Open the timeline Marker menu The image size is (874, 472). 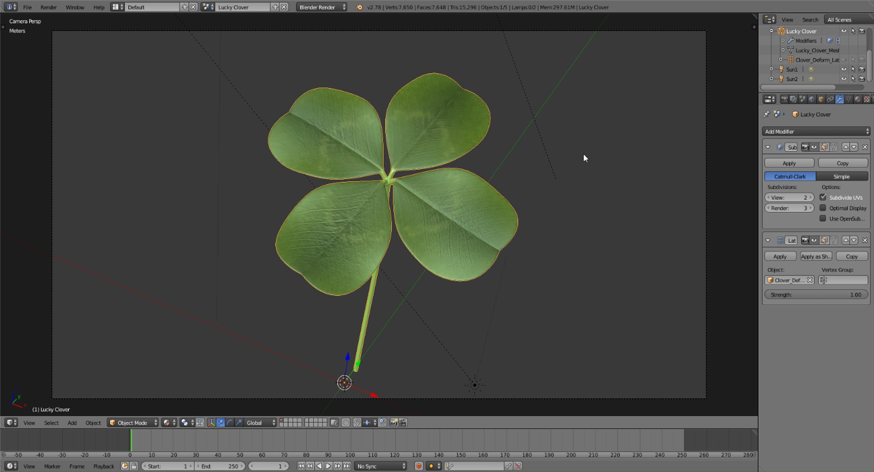pyautogui.click(x=52, y=466)
